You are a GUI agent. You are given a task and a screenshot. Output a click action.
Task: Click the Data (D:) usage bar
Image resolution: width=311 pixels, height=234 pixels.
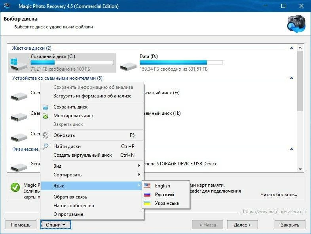click(181, 63)
